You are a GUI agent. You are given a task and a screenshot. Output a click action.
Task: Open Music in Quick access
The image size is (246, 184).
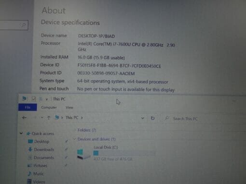(x=38, y=174)
